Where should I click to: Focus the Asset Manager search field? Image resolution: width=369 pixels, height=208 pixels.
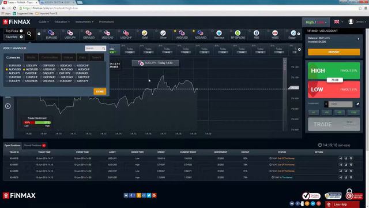point(95,49)
